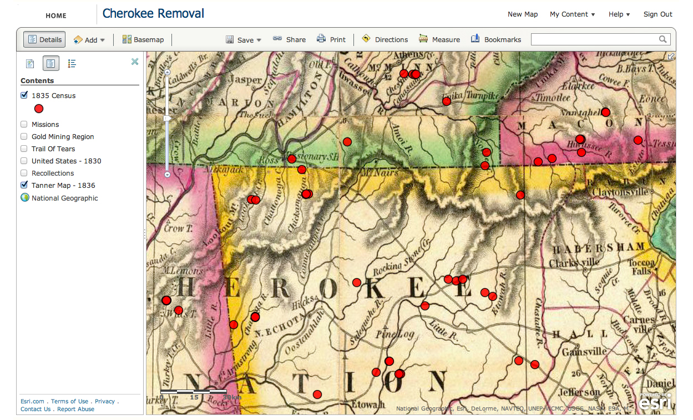The image size is (693, 420).
Task: Enable United States - 1830 layer
Action: tap(24, 161)
